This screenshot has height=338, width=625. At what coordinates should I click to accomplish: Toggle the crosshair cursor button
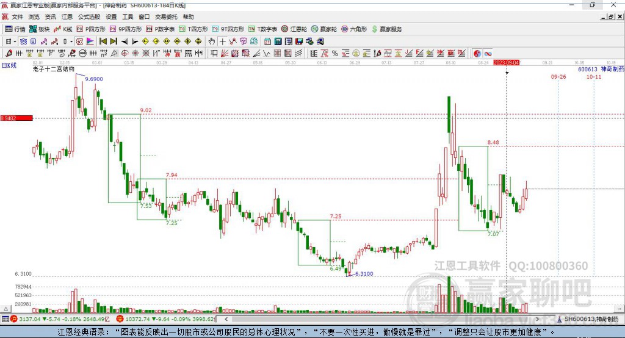222,41
